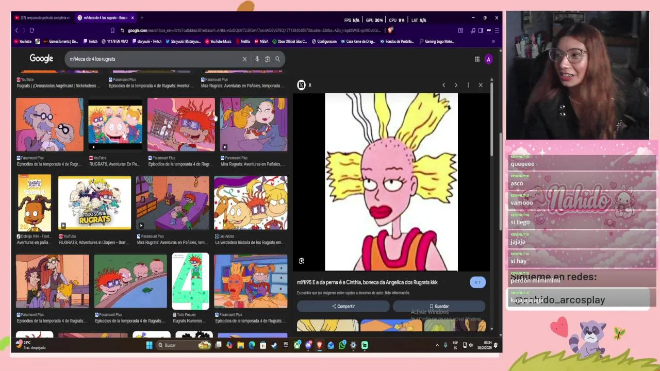Clear the Google search box with the X

coord(244,59)
